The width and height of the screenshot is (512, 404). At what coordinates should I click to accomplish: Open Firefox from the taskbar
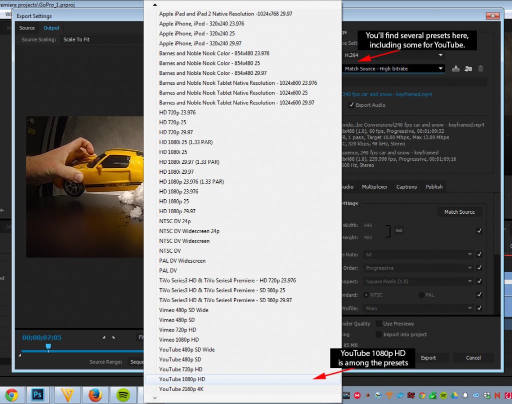point(95,395)
